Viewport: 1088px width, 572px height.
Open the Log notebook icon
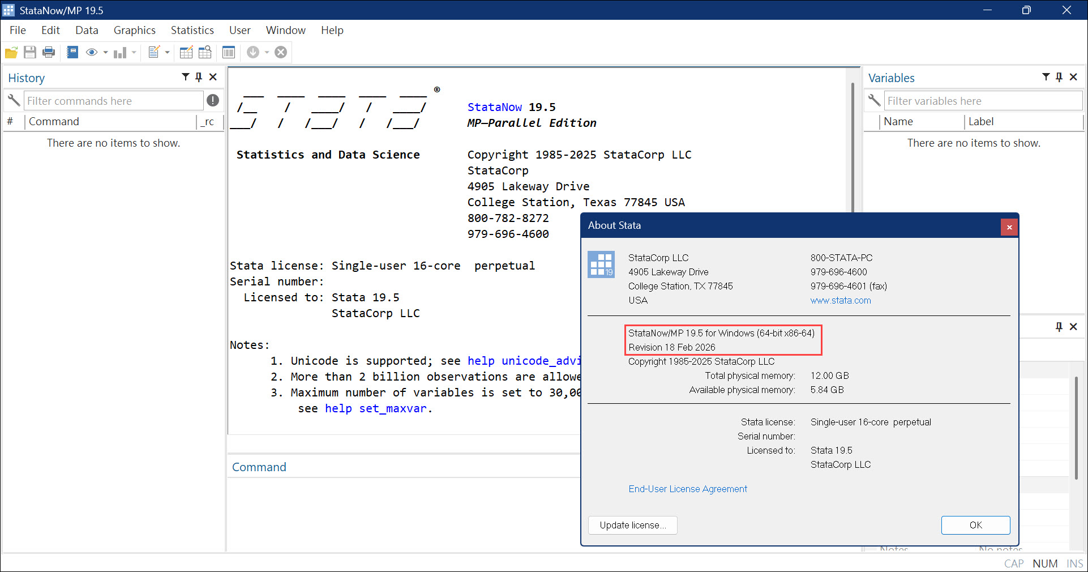click(x=72, y=53)
